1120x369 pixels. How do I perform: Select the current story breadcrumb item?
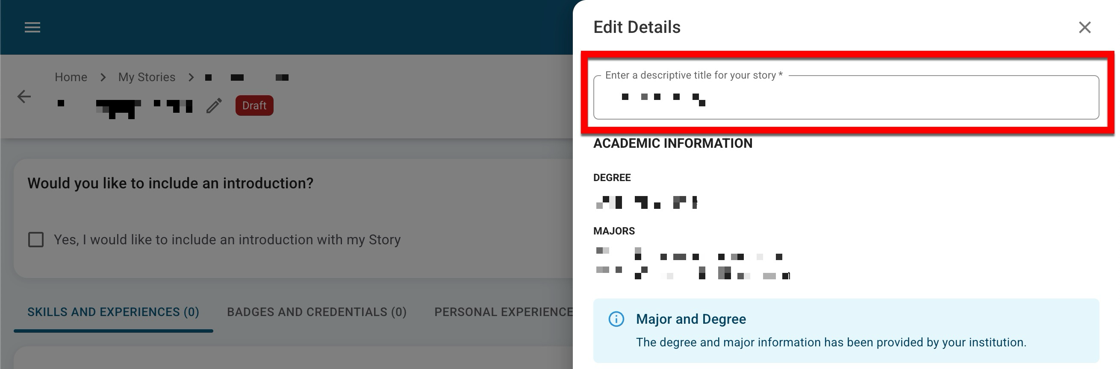point(246,78)
